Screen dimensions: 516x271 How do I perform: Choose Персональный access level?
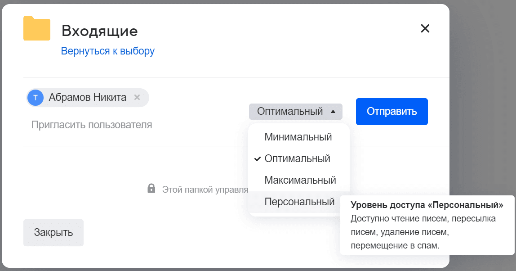coord(299,202)
